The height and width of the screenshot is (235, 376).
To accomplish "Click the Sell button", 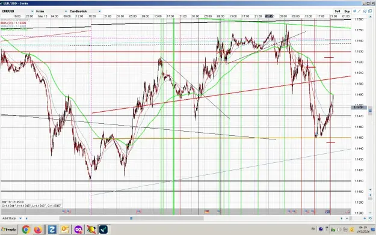I will [337, 11].
